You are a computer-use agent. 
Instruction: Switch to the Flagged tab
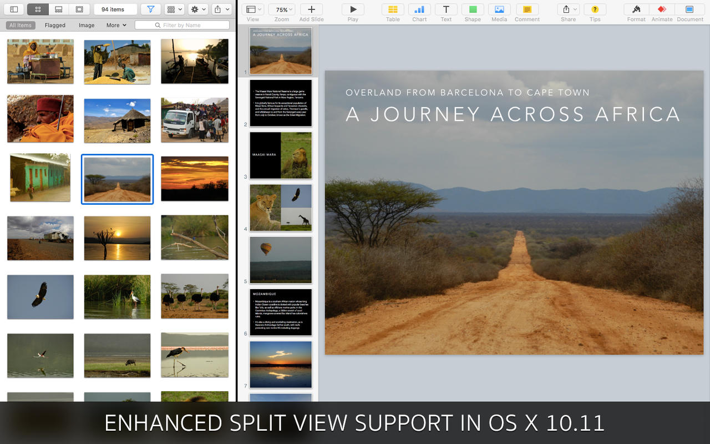(55, 25)
